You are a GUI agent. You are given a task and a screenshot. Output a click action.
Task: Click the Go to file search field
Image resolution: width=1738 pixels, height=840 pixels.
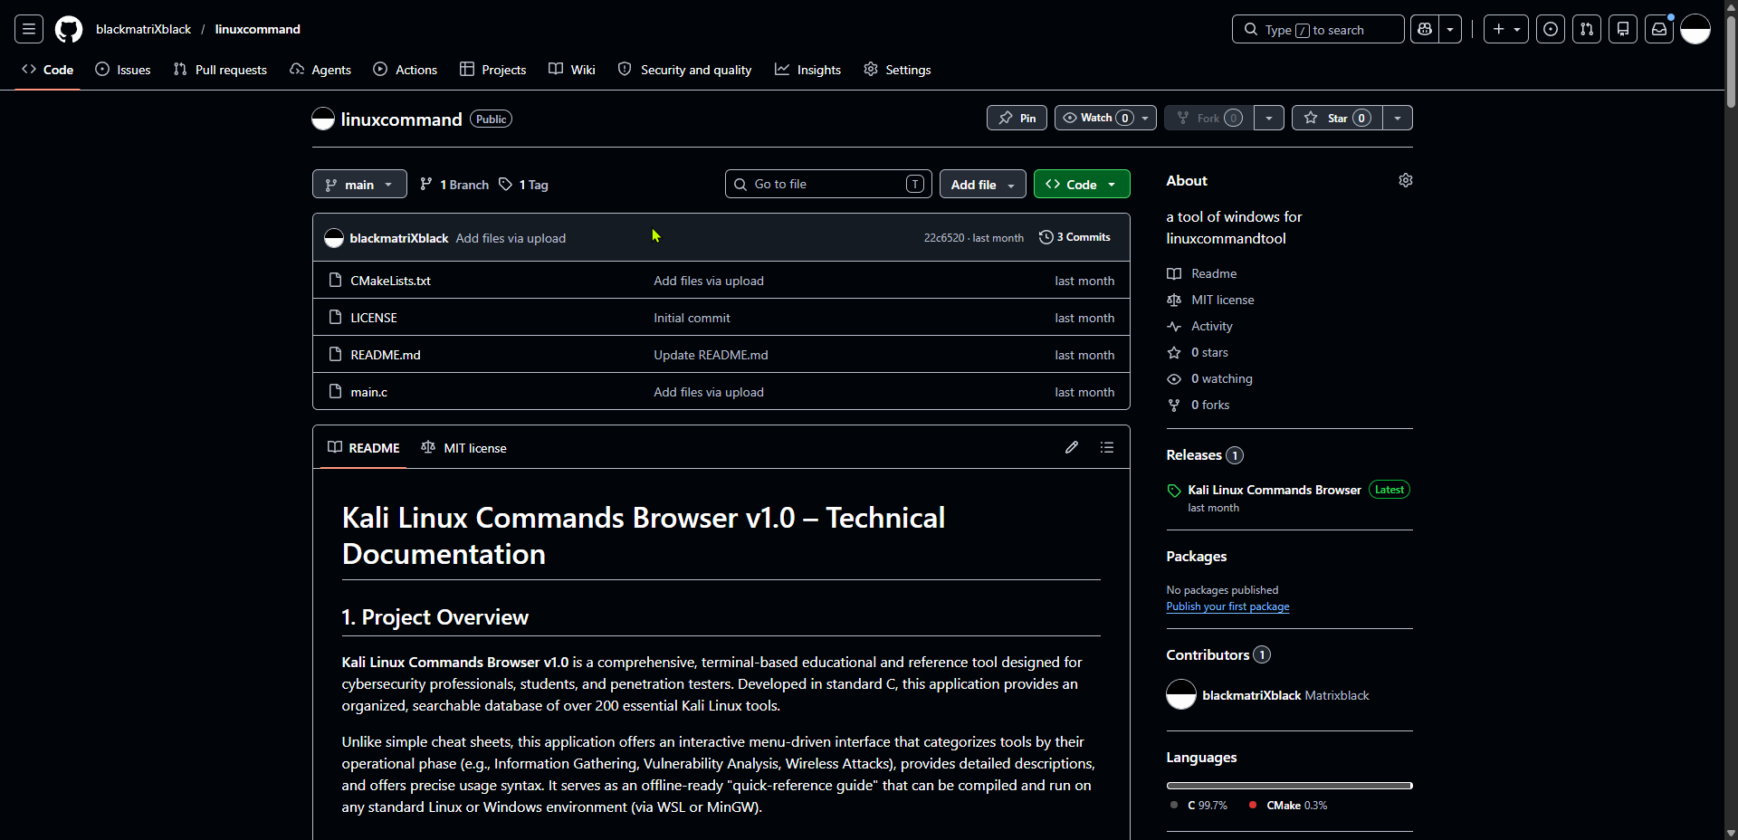point(827,184)
